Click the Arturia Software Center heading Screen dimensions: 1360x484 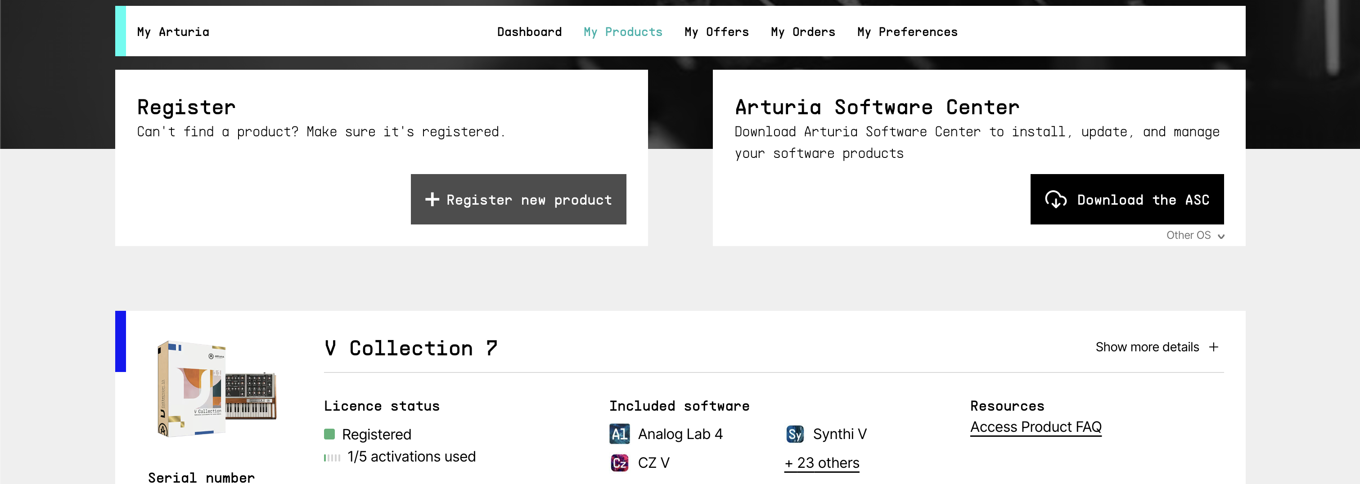tap(877, 107)
